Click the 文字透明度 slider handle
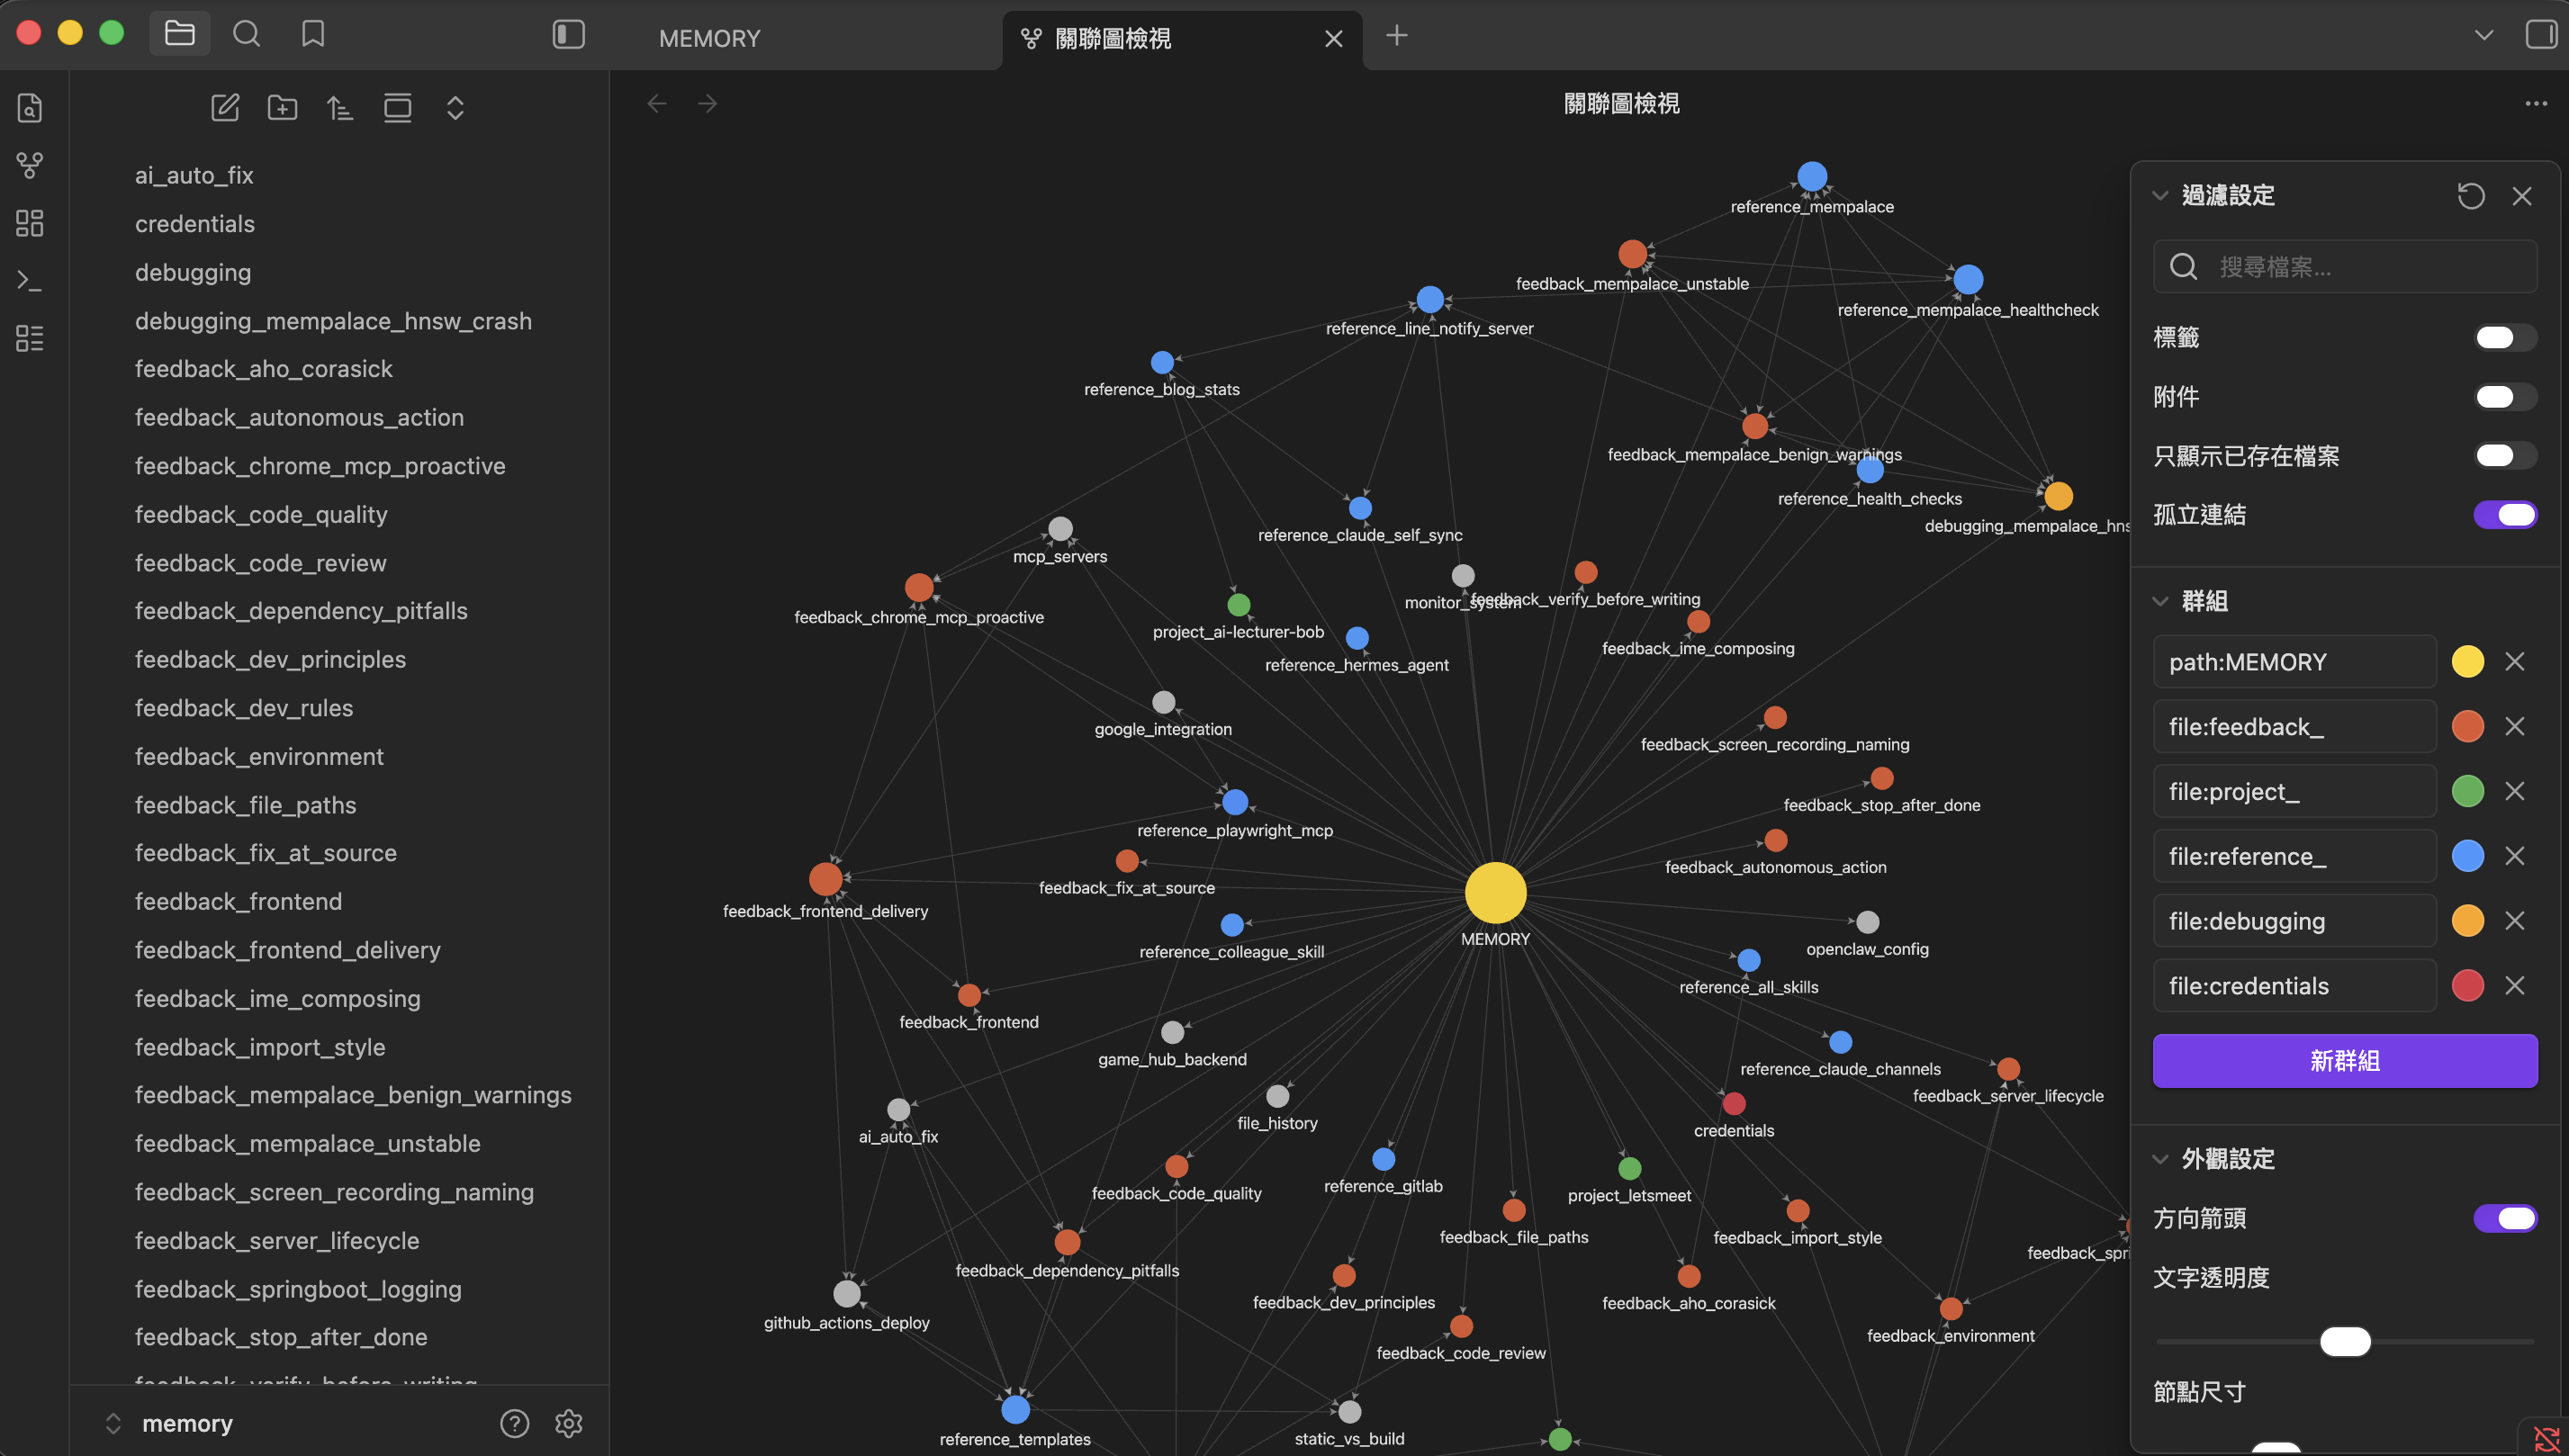This screenshot has width=2569, height=1456. coord(2344,1341)
